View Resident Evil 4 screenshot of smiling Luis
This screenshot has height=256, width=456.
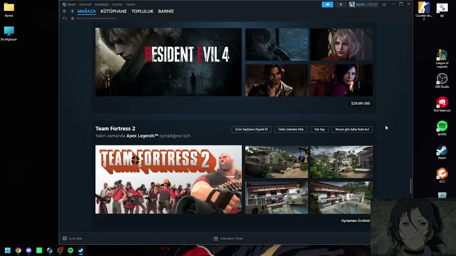coord(276,80)
